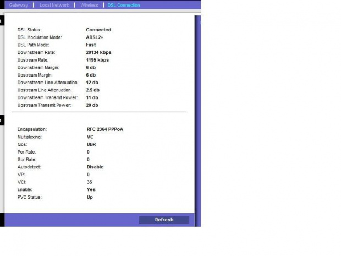Select the '20134 kbps' downstream rate value
Image resolution: width=341 pixels, height=256 pixels.
(x=98, y=52)
